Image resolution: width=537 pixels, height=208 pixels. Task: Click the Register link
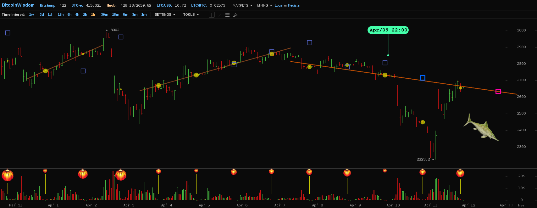pyautogui.click(x=294, y=5)
